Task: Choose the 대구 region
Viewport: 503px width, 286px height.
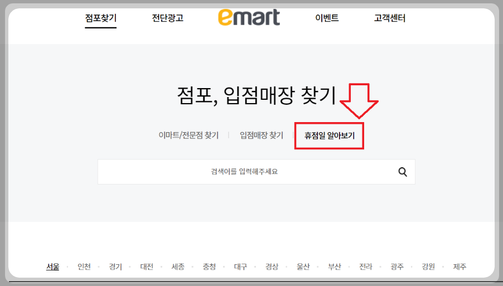Action: tap(240, 266)
